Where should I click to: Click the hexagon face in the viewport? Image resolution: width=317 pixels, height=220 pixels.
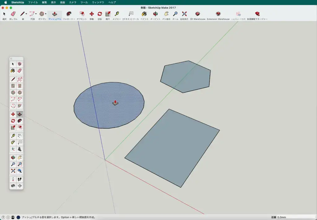pos(185,77)
